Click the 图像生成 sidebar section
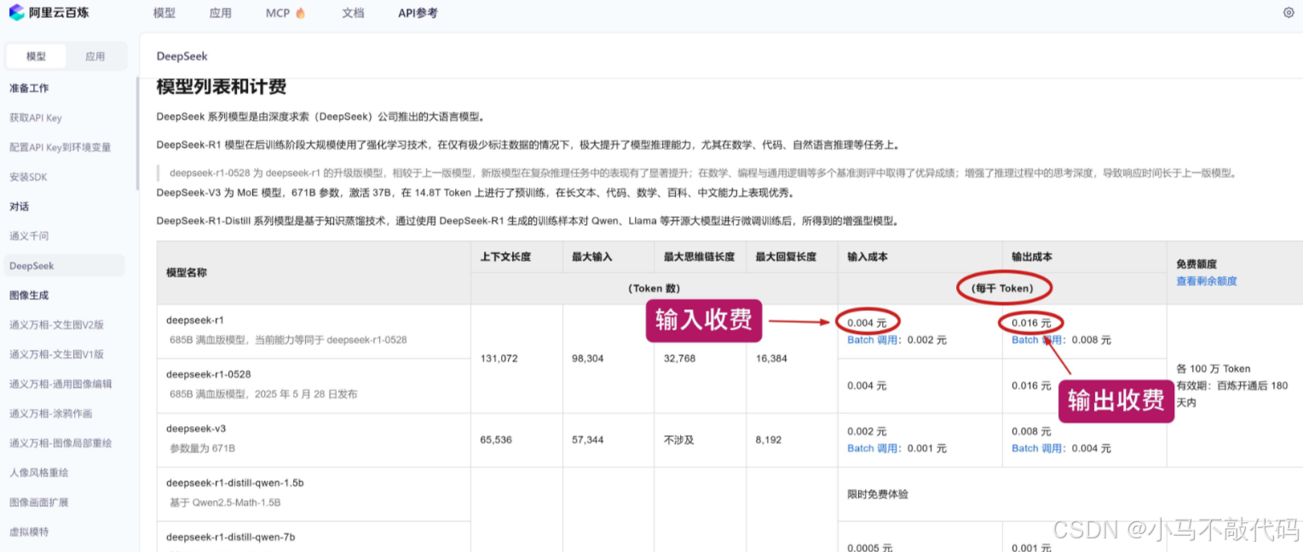1303x552 pixels. click(x=29, y=295)
